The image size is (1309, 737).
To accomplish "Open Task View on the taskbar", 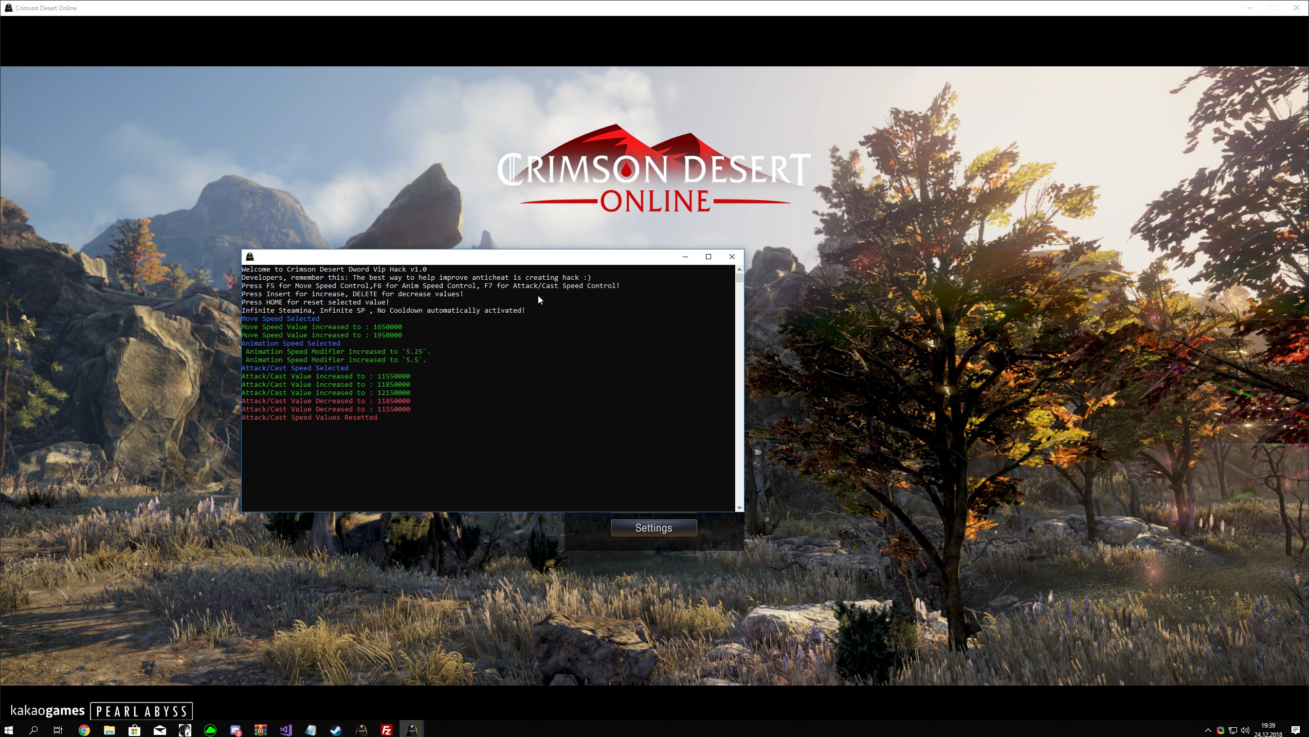I will click(58, 730).
